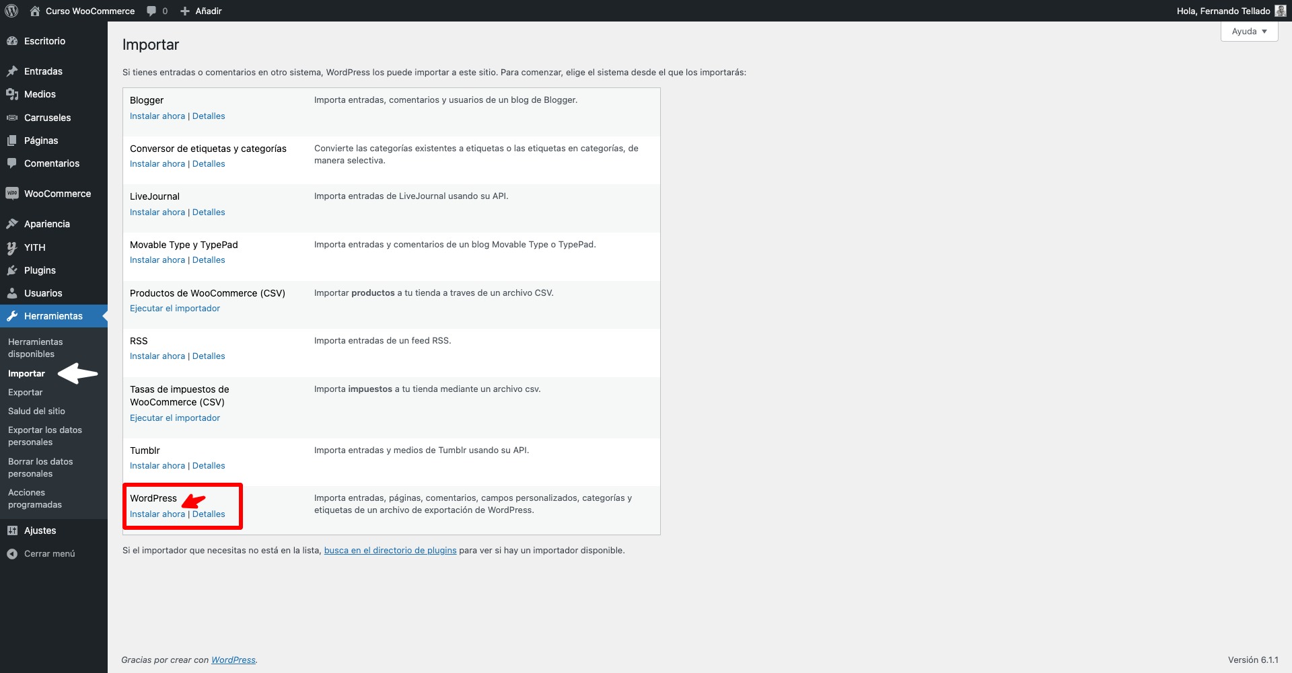Click the Comentarios speech bubble icon
The height and width of the screenshot is (673, 1292).
pos(12,163)
